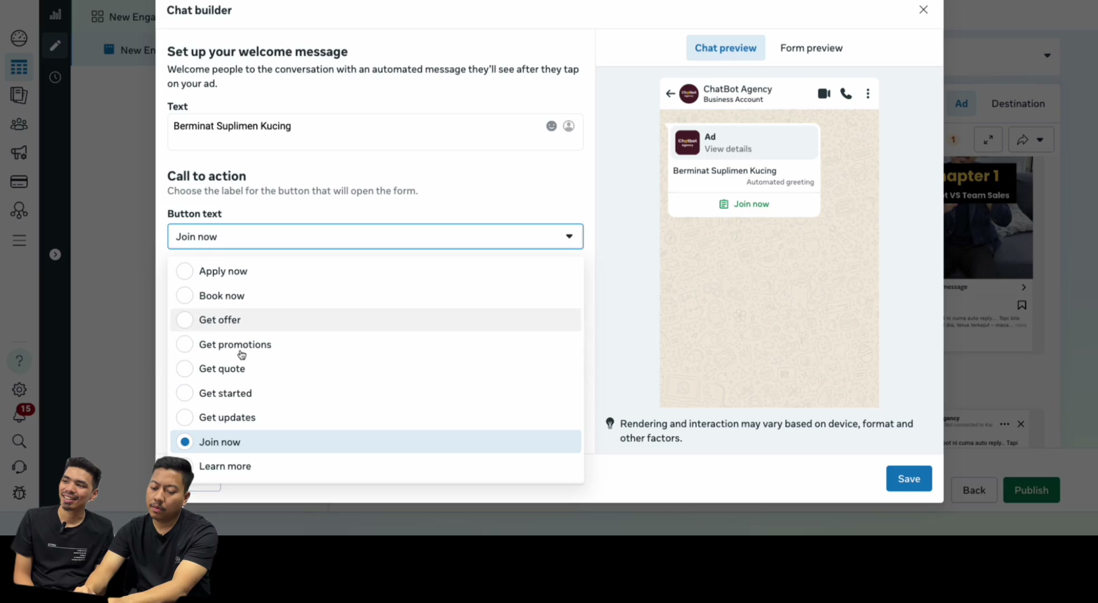Insert personalization via the person icon
The width and height of the screenshot is (1098, 603).
[569, 126]
